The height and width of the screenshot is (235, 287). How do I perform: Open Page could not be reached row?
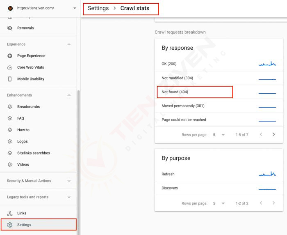[219, 120]
